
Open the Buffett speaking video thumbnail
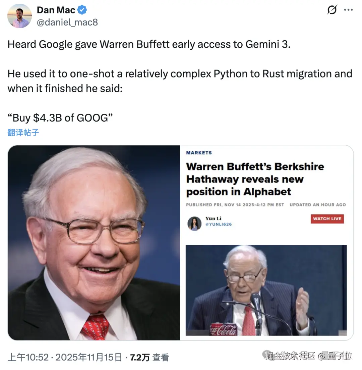(266, 290)
